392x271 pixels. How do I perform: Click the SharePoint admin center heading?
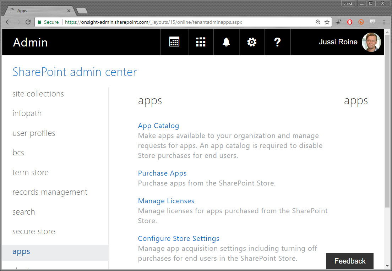[75, 72]
